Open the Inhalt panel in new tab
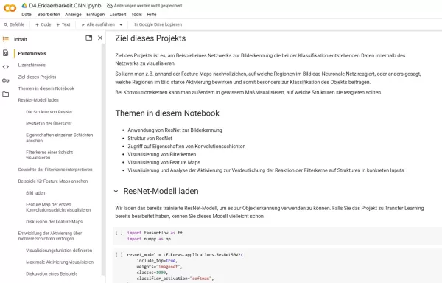Viewport: 442px width, 283px height. pyautogui.click(x=89, y=38)
